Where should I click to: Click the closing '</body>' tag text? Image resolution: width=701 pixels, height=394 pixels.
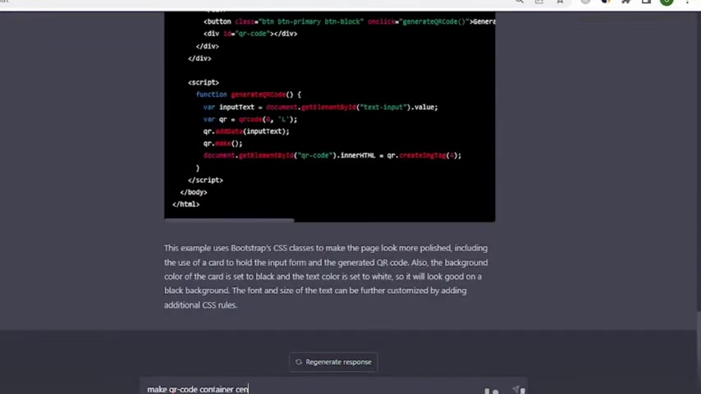pyautogui.click(x=194, y=192)
